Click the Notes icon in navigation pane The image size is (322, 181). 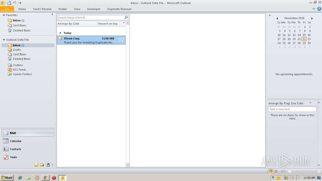36,165
